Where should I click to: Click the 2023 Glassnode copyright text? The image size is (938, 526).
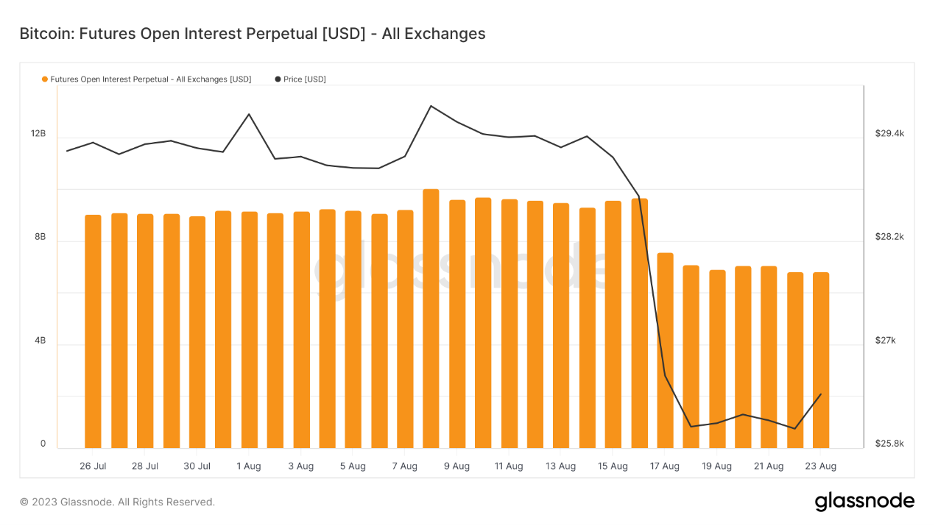pyautogui.click(x=117, y=502)
